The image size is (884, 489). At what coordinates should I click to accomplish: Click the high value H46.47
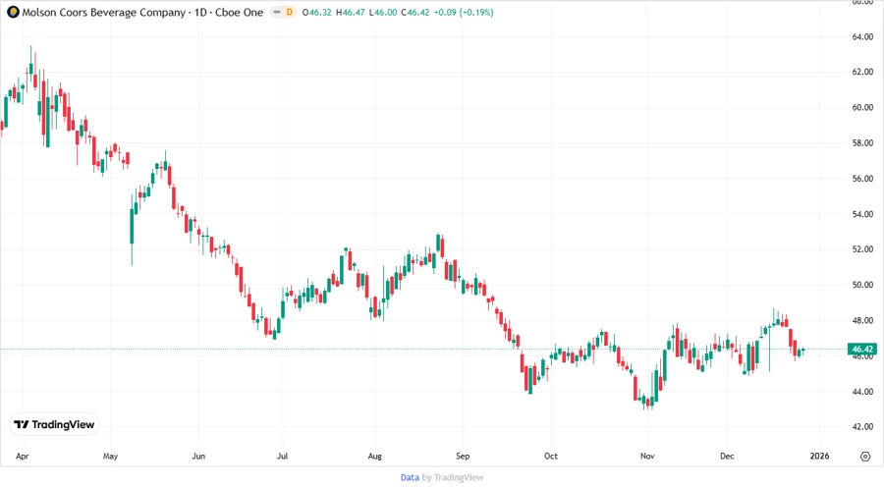350,13
